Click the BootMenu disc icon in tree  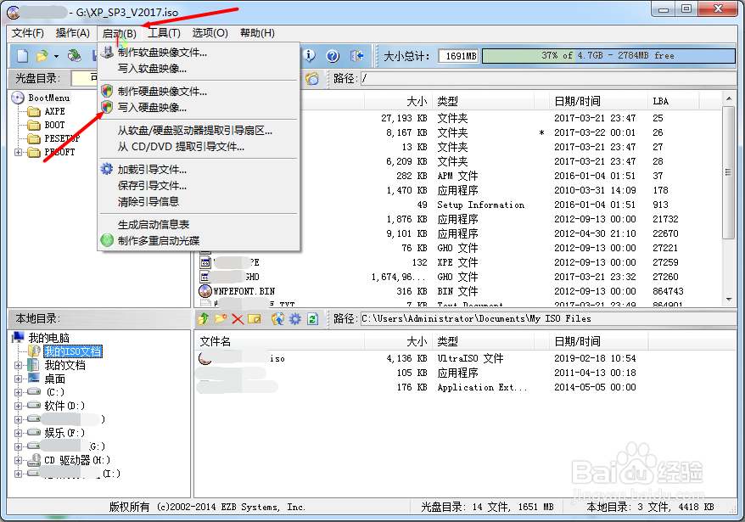(18, 98)
